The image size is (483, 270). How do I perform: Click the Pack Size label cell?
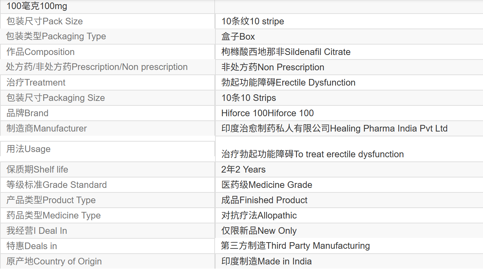point(45,21)
